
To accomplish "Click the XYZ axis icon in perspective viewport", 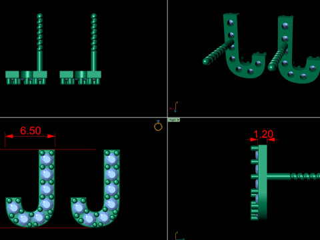I will click(174, 107).
